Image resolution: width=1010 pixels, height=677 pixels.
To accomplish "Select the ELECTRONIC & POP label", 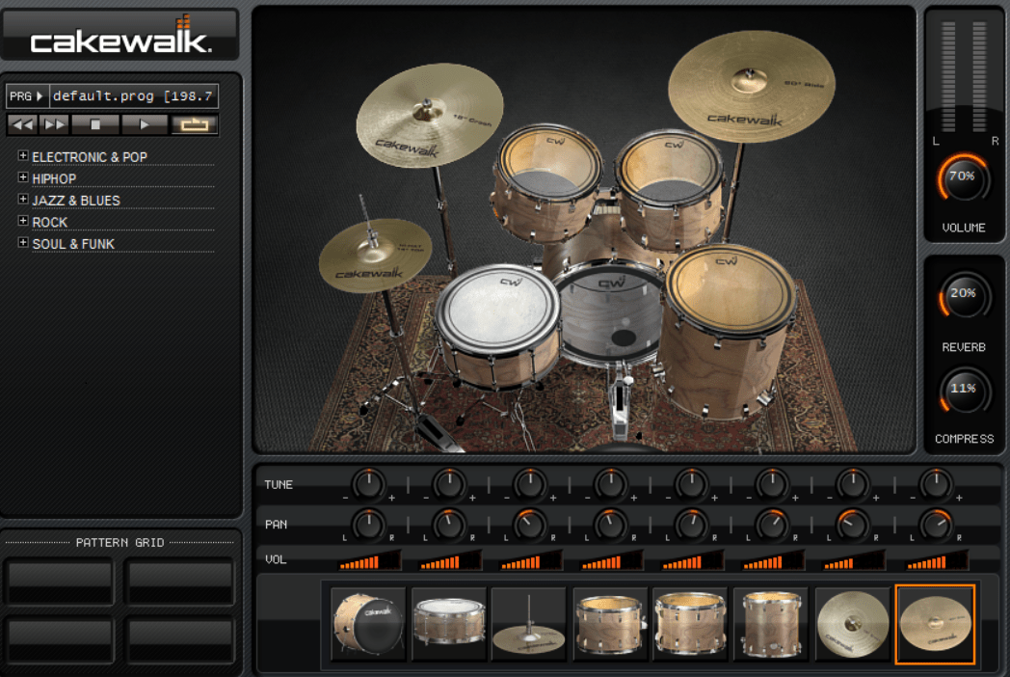I will click(x=90, y=157).
